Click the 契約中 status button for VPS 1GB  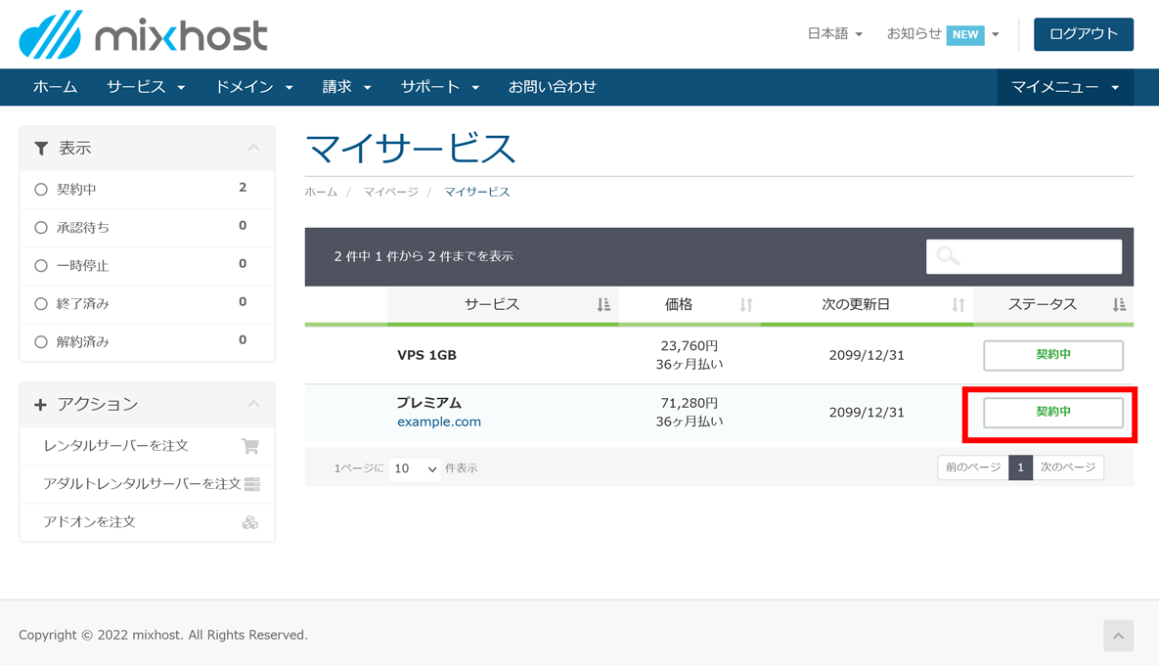(1053, 355)
